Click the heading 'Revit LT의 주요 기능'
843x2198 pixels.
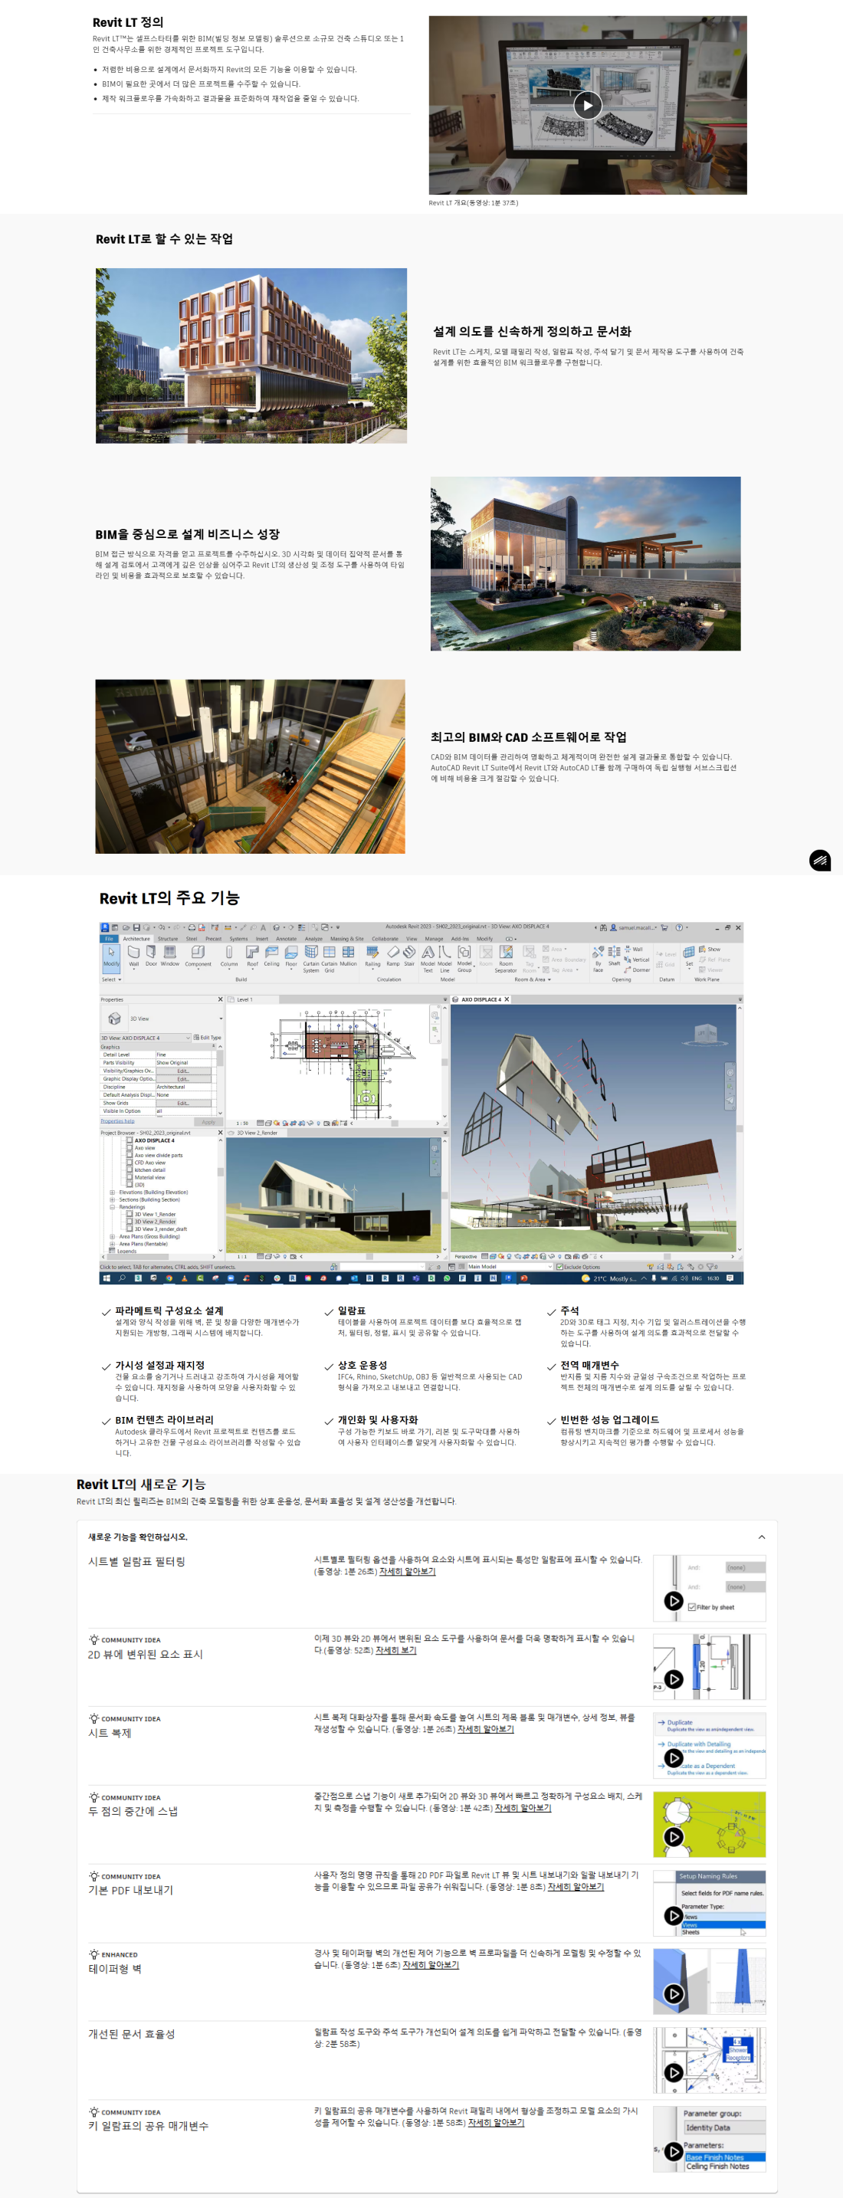pyautogui.click(x=169, y=897)
